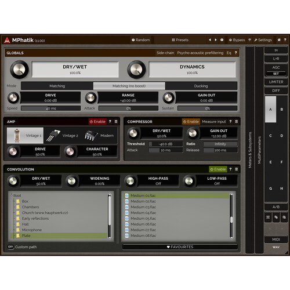Open the Eq option in Globals

pyautogui.click(x=229, y=53)
